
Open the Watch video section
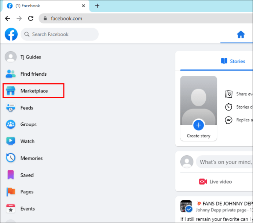pyautogui.click(x=27, y=141)
